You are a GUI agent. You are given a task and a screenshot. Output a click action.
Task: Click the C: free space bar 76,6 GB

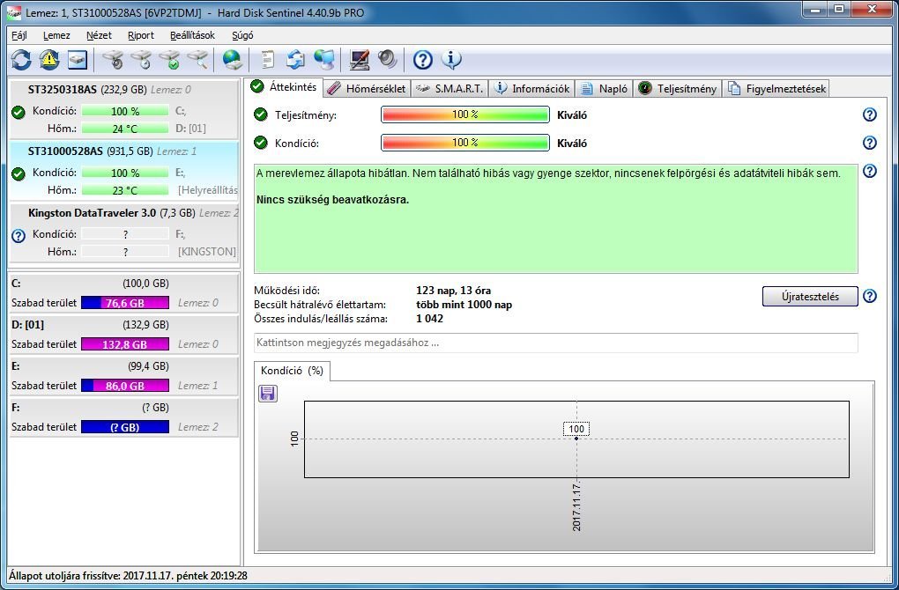click(125, 303)
